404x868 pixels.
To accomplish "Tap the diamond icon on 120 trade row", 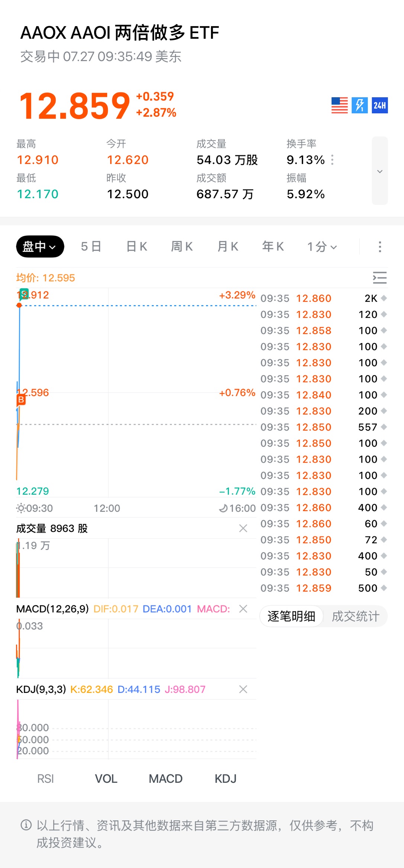I will click(384, 314).
